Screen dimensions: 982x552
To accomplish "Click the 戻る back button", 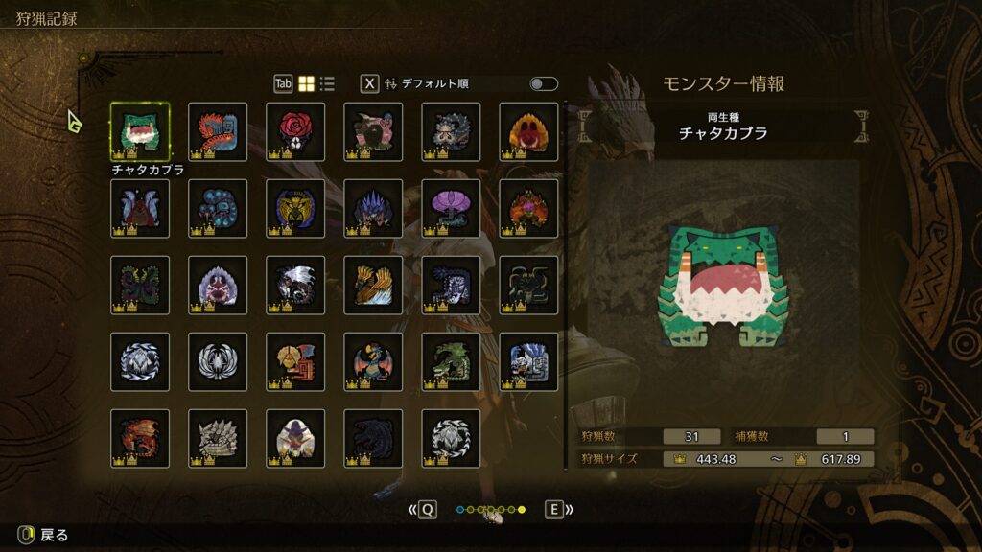I will coord(42,535).
